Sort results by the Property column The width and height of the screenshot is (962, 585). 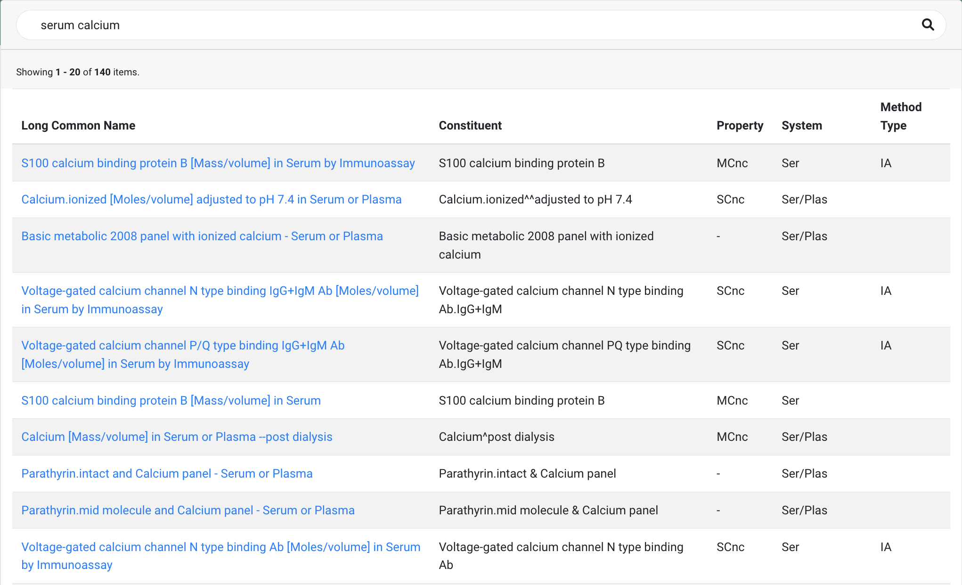click(740, 125)
